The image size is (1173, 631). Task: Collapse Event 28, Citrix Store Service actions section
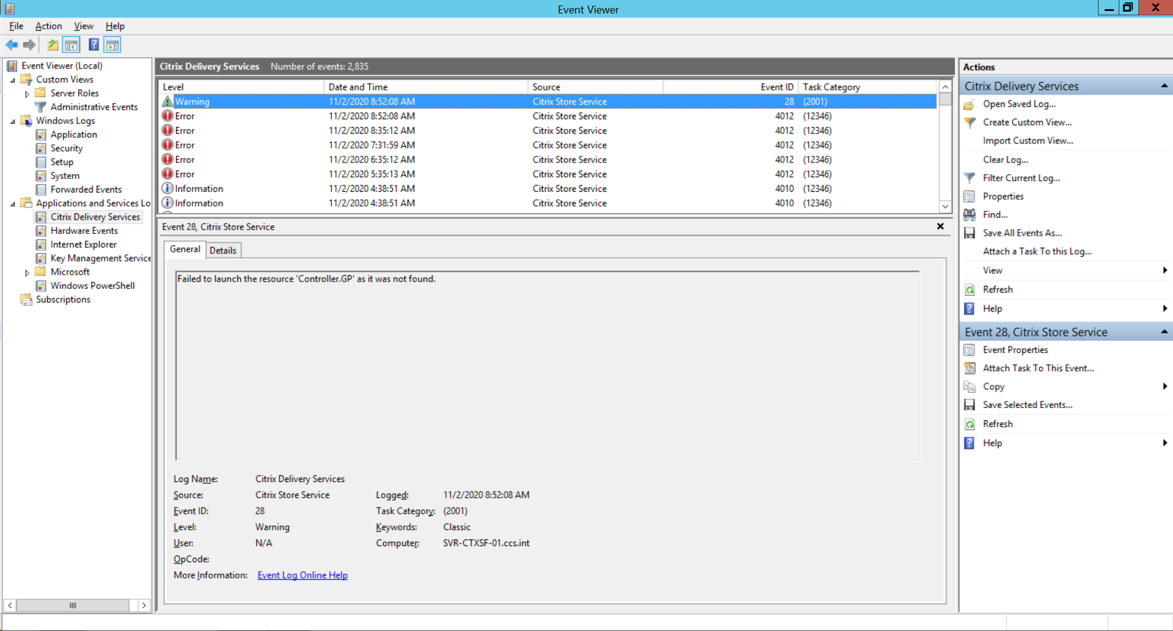pyautogui.click(x=1164, y=332)
